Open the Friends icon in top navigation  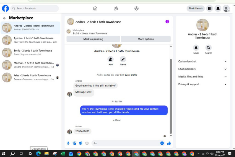tap(116, 8)
